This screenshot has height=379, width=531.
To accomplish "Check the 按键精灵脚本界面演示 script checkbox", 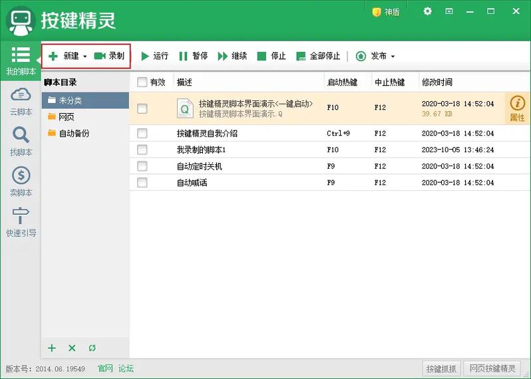I will tap(142, 108).
